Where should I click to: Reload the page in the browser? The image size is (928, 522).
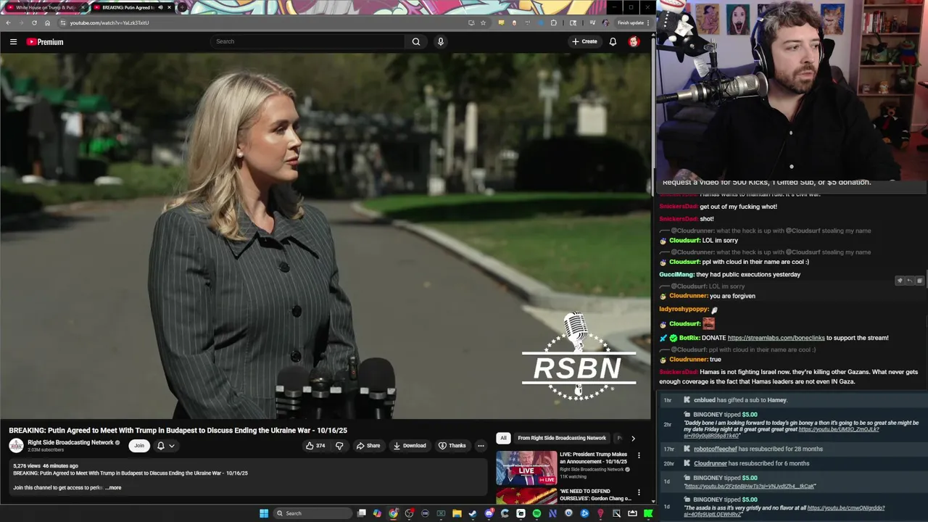(34, 22)
